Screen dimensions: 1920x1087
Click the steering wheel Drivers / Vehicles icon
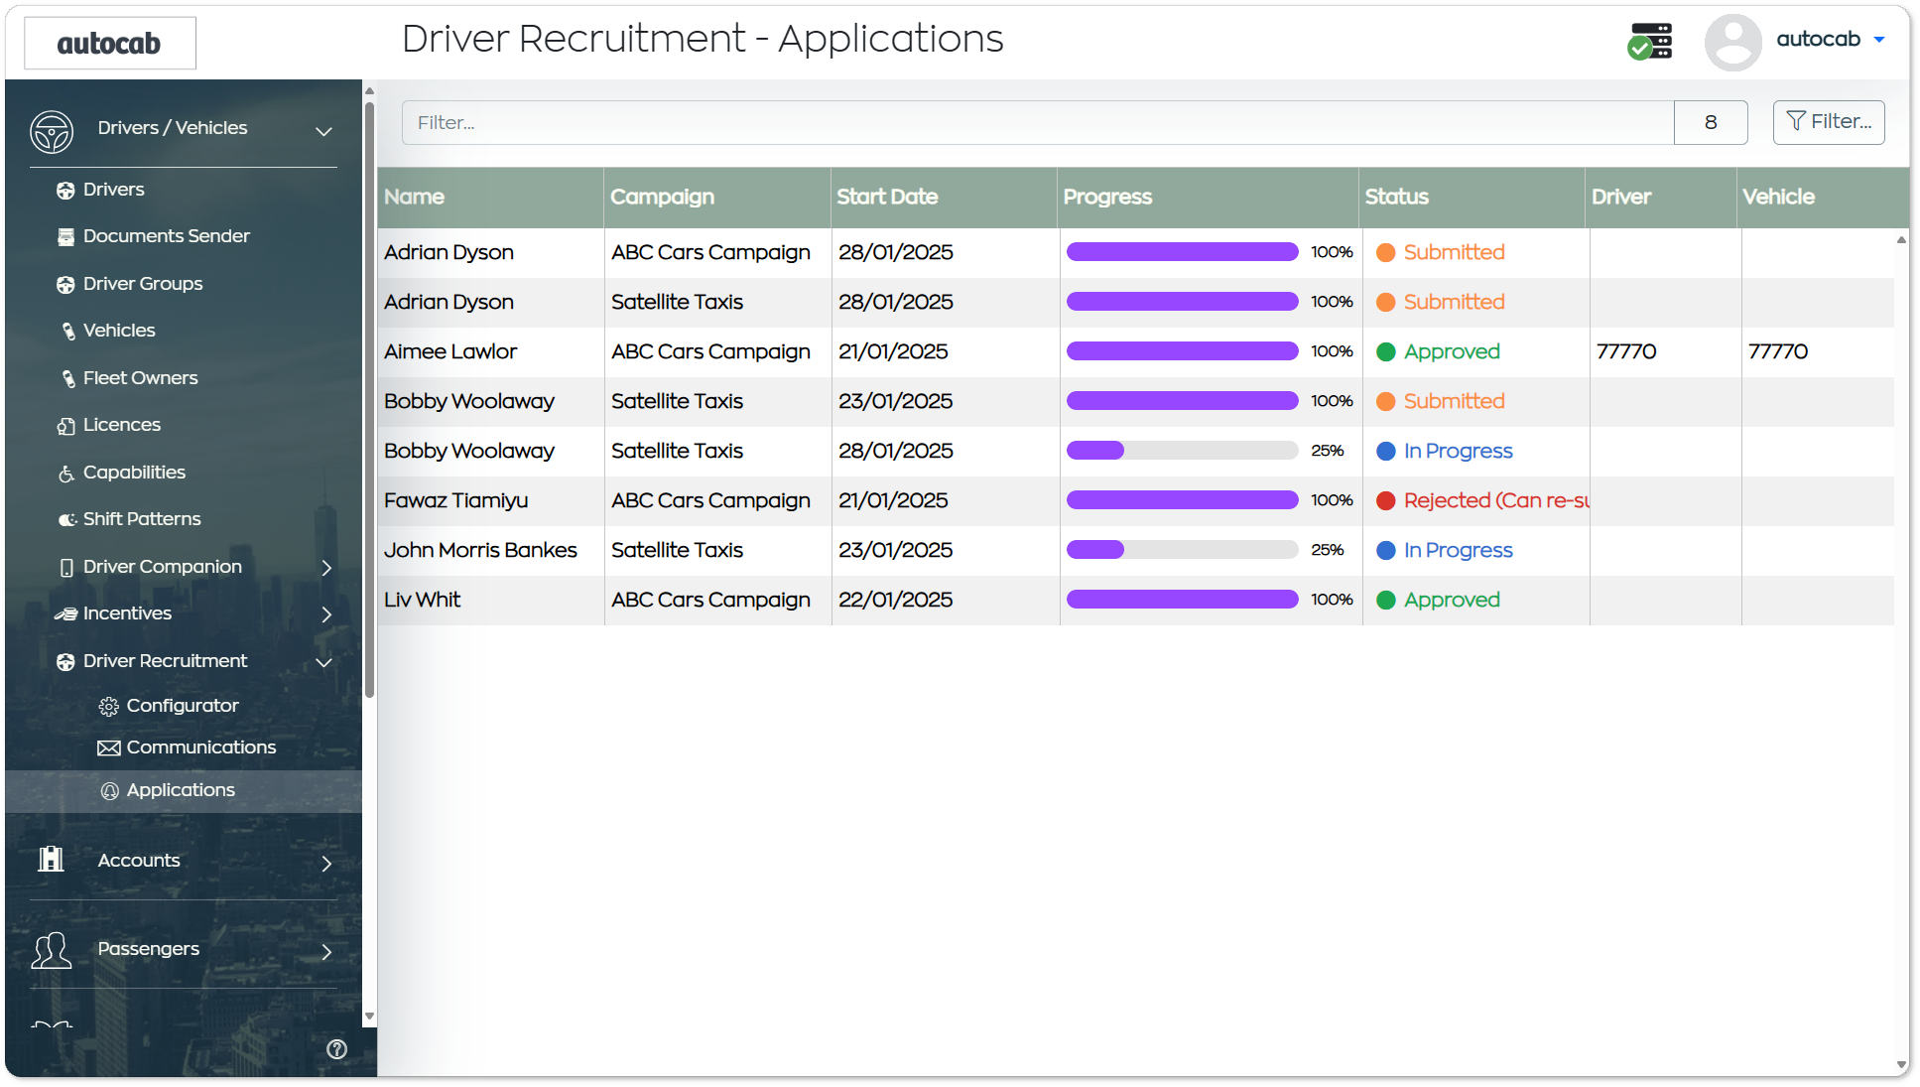coord(52,131)
